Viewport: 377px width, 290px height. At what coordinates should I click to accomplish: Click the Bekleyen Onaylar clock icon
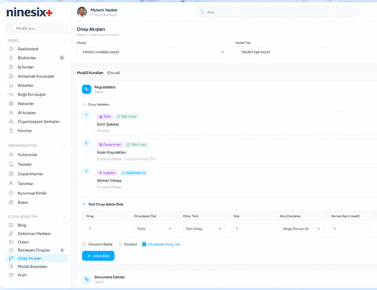coord(11,250)
